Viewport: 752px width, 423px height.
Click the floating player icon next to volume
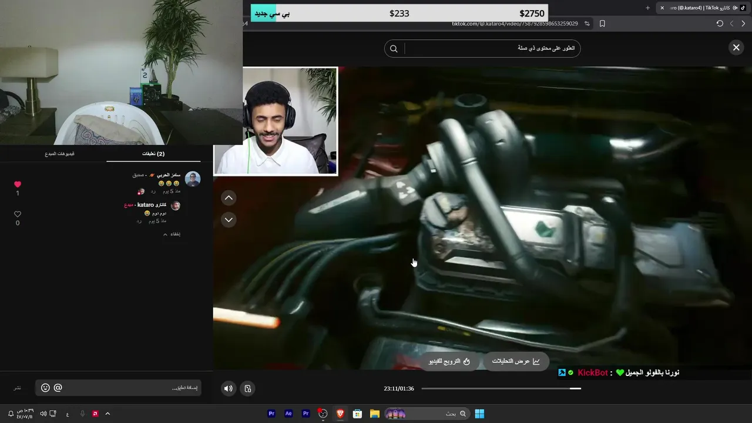[x=248, y=388]
